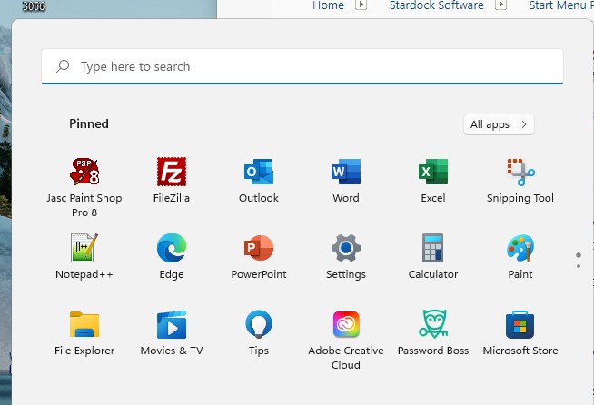Launch Microsoft Word
594x405 pixels.
pos(346,180)
